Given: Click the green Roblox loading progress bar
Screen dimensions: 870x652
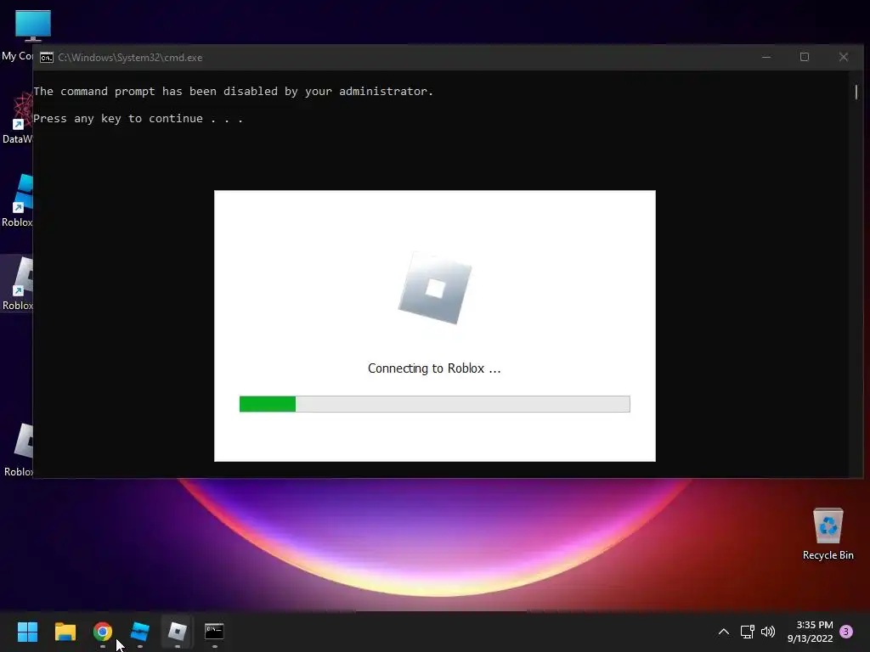Looking at the screenshot, I should click(x=434, y=404).
